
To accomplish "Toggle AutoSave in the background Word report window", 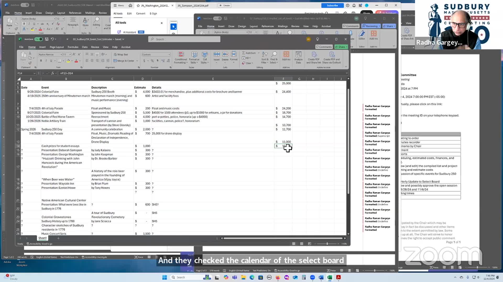I will (25, 5).
